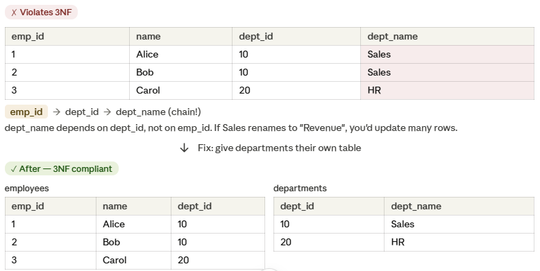Click the highlighted HR cell on Carol's row
Viewport: 540px width, 271px height.
(x=448, y=90)
